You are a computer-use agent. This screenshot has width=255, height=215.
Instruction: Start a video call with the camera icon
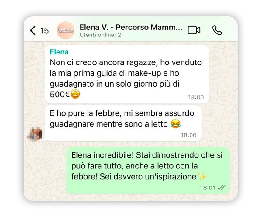(x=194, y=30)
